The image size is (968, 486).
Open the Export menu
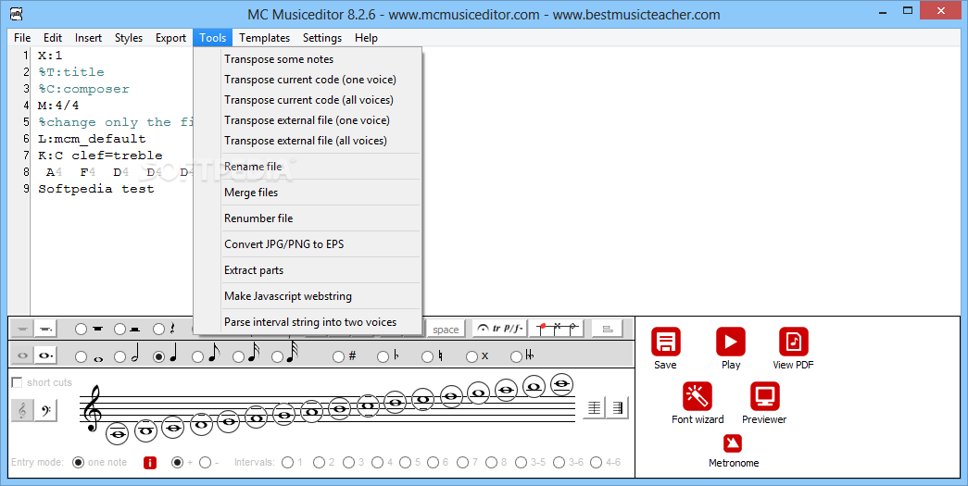tap(170, 38)
